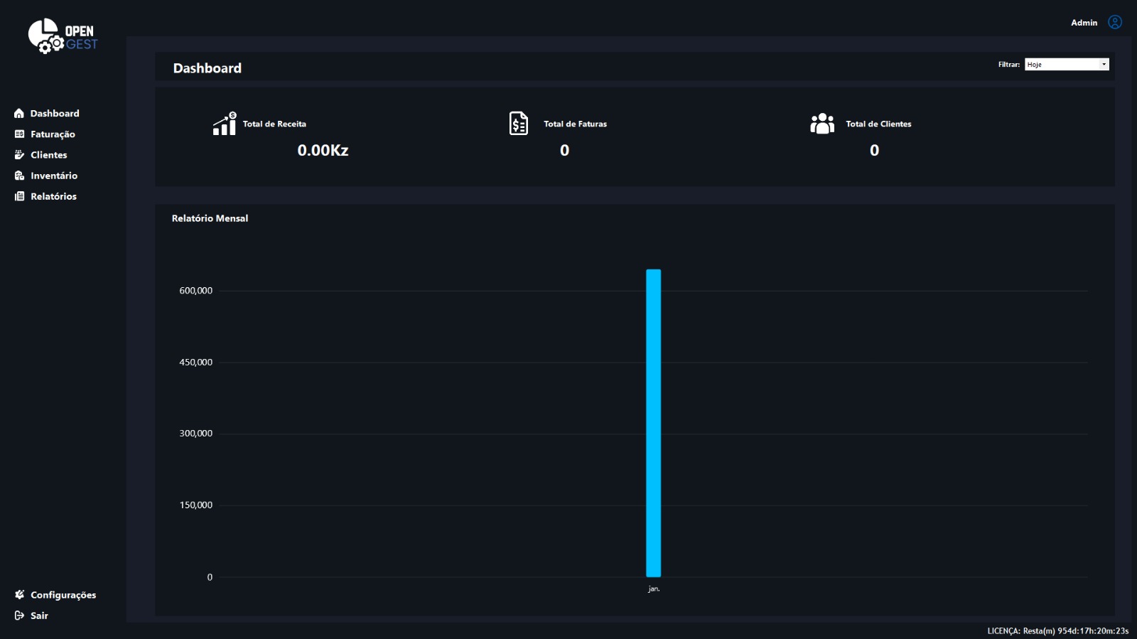Click the Configurações gear icon
The width and height of the screenshot is (1137, 639).
19,595
